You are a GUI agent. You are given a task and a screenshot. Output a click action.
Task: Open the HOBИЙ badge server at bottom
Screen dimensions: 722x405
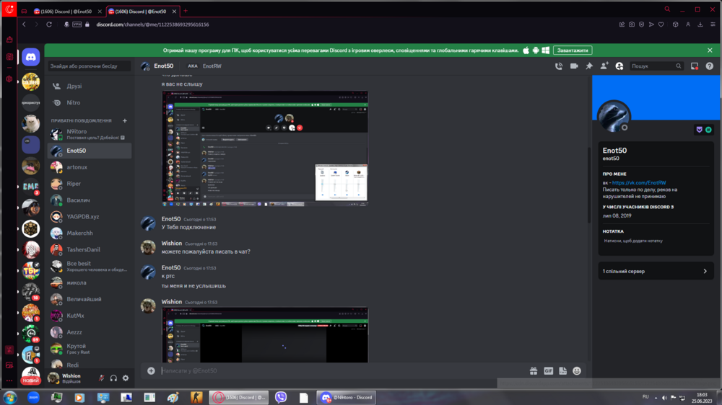(31, 375)
